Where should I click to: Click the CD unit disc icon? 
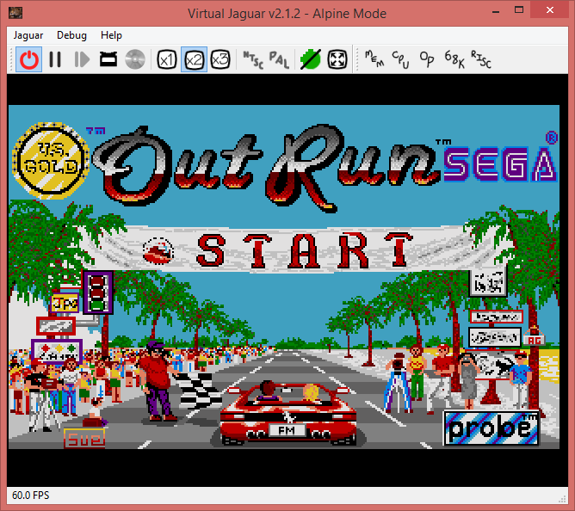pos(134,59)
